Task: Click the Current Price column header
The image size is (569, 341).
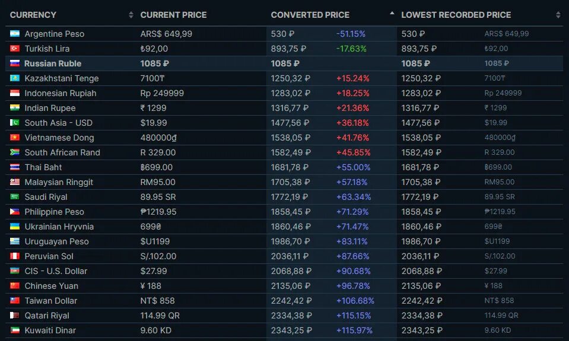Action: pos(173,15)
